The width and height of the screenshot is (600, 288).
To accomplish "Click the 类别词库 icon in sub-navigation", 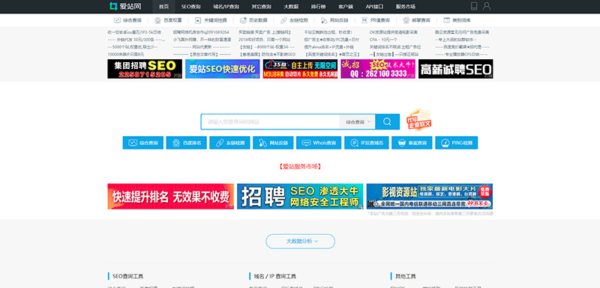I will [x=446, y=20].
